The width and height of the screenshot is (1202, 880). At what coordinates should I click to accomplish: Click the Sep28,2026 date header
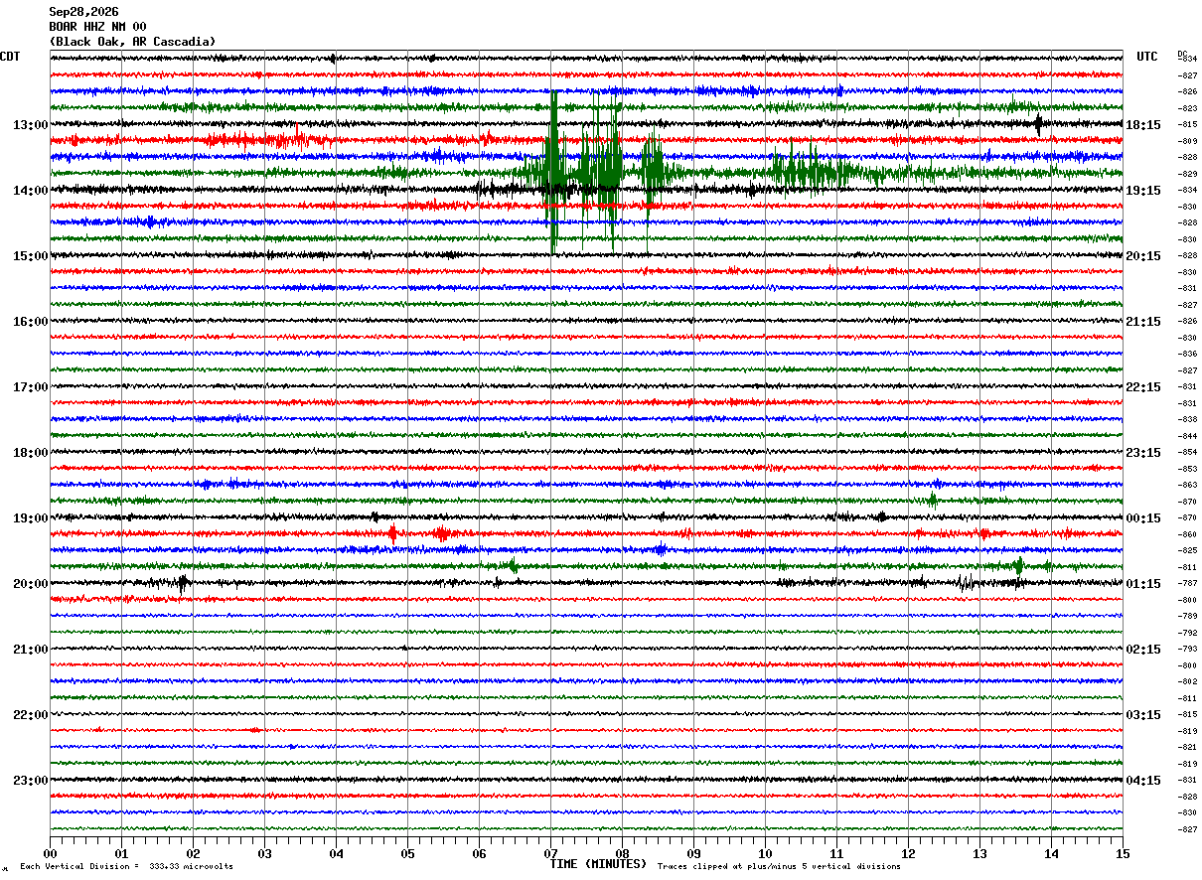point(83,12)
